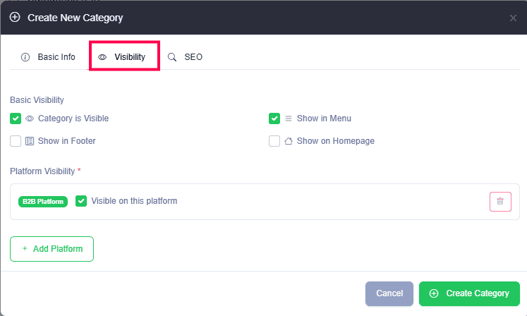Open the SEO tab

coord(186,57)
